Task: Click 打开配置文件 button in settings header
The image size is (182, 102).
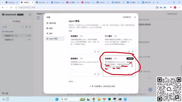Action: pos(127,17)
